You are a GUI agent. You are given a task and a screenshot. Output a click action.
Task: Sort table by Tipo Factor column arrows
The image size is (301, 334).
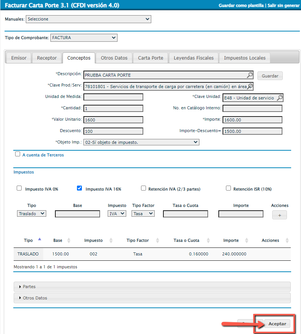[x=157, y=241]
